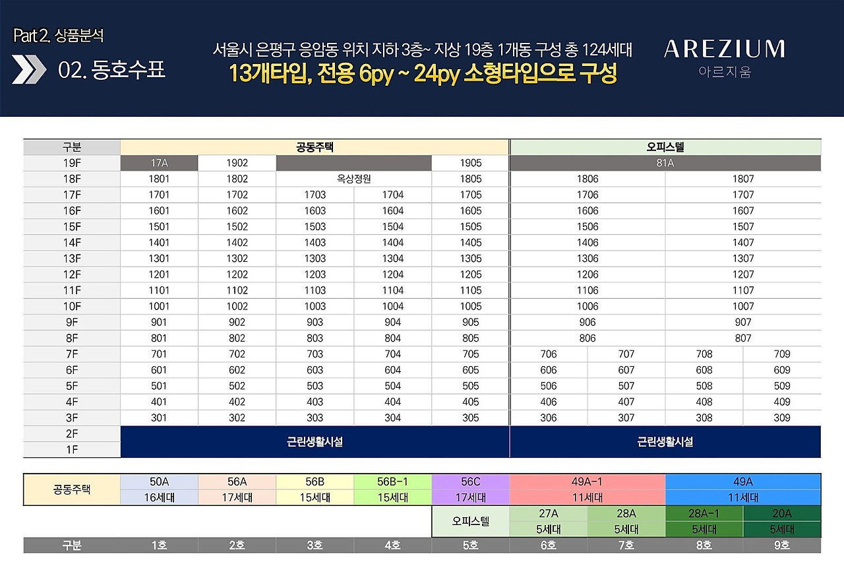Viewport: 844px width, 564px height.
Task: Click the 02. 동호수표 section title
Action: click(x=111, y=69)
